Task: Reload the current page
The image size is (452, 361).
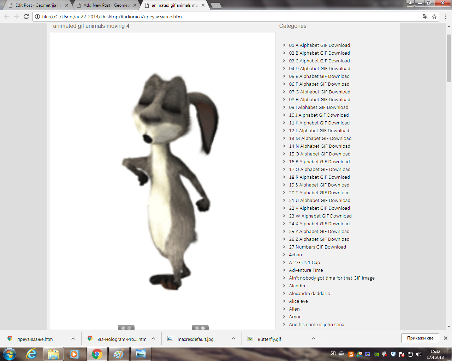Action: point(26,17)
